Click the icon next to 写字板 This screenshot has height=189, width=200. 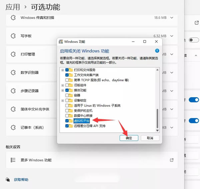pos(13,36)
